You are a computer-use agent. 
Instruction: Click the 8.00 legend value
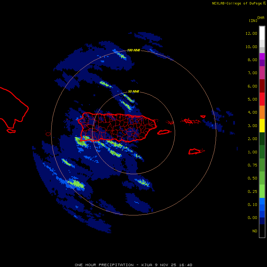tap(252, 60)
